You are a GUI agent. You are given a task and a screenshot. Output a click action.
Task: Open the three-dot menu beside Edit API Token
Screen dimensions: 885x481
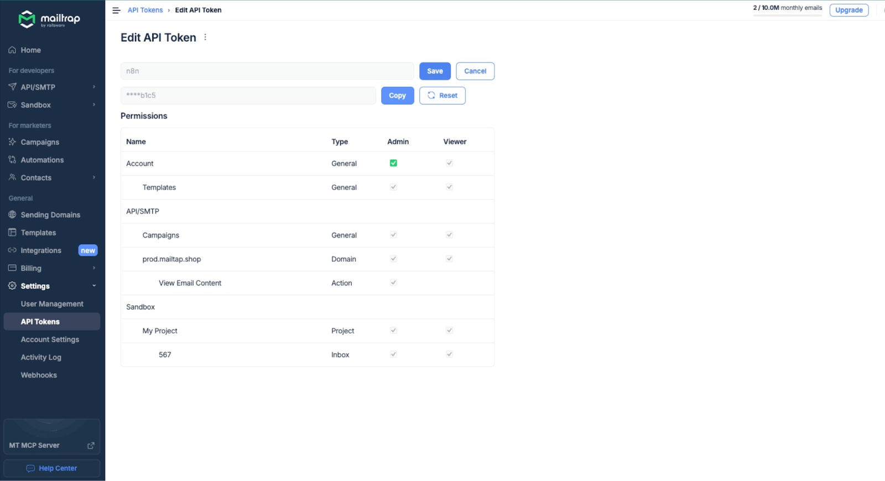pyautogui.click(x=205, y=37)
